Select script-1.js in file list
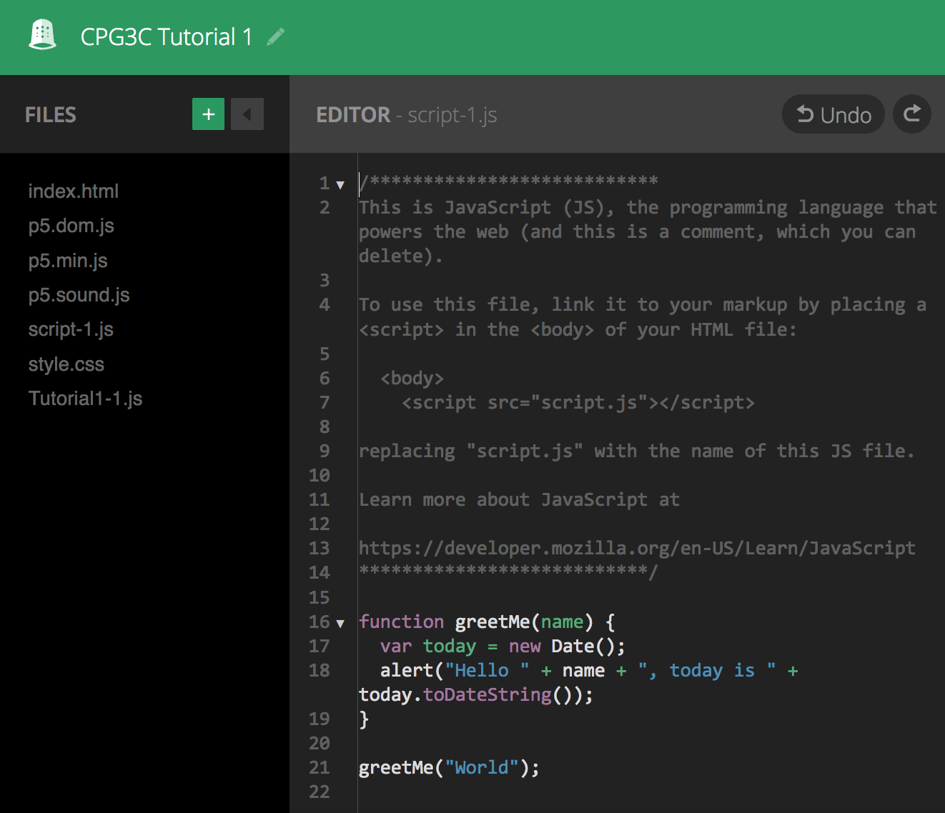Viewport: 945px width, 813px height. pyautogui.click(x=71, y=329)
